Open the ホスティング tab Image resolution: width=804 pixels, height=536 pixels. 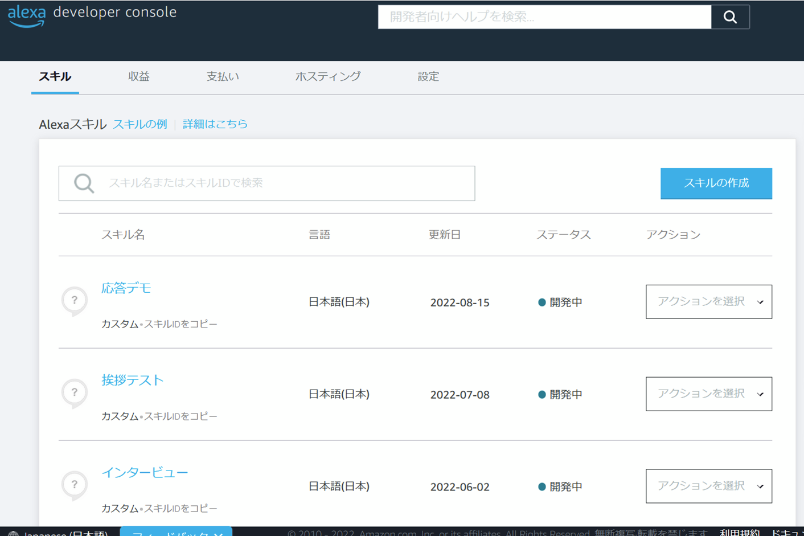click(x=328, y=76)
